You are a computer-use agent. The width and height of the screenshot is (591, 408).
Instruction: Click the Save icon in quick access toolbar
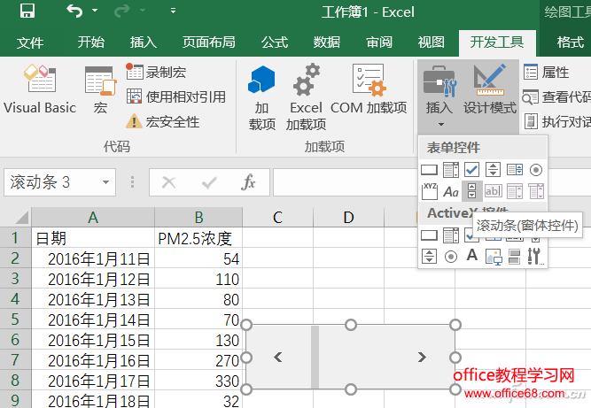(x=27, y=11)
